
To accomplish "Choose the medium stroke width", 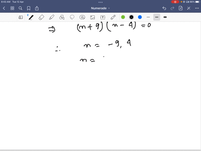I will pyautogui.click(x=157, y=17).
